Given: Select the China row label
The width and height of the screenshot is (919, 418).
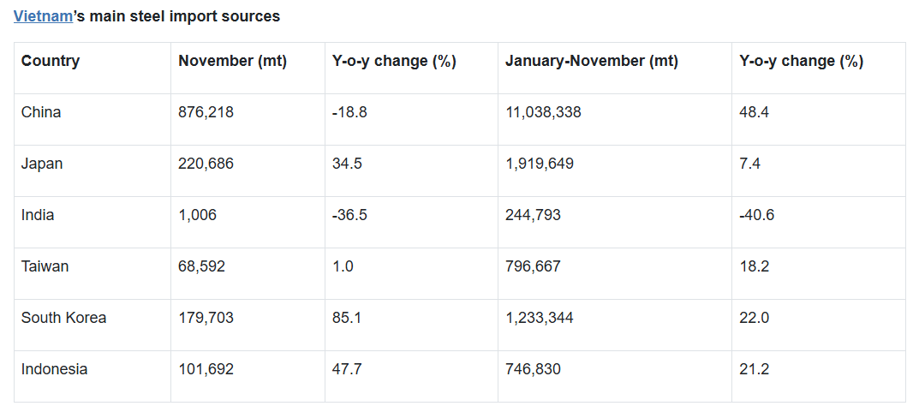Looking at the screenshot, I should (x=41, y=112).
